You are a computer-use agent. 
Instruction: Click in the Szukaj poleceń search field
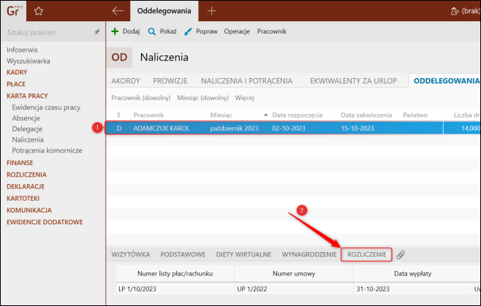click(49, 32)
